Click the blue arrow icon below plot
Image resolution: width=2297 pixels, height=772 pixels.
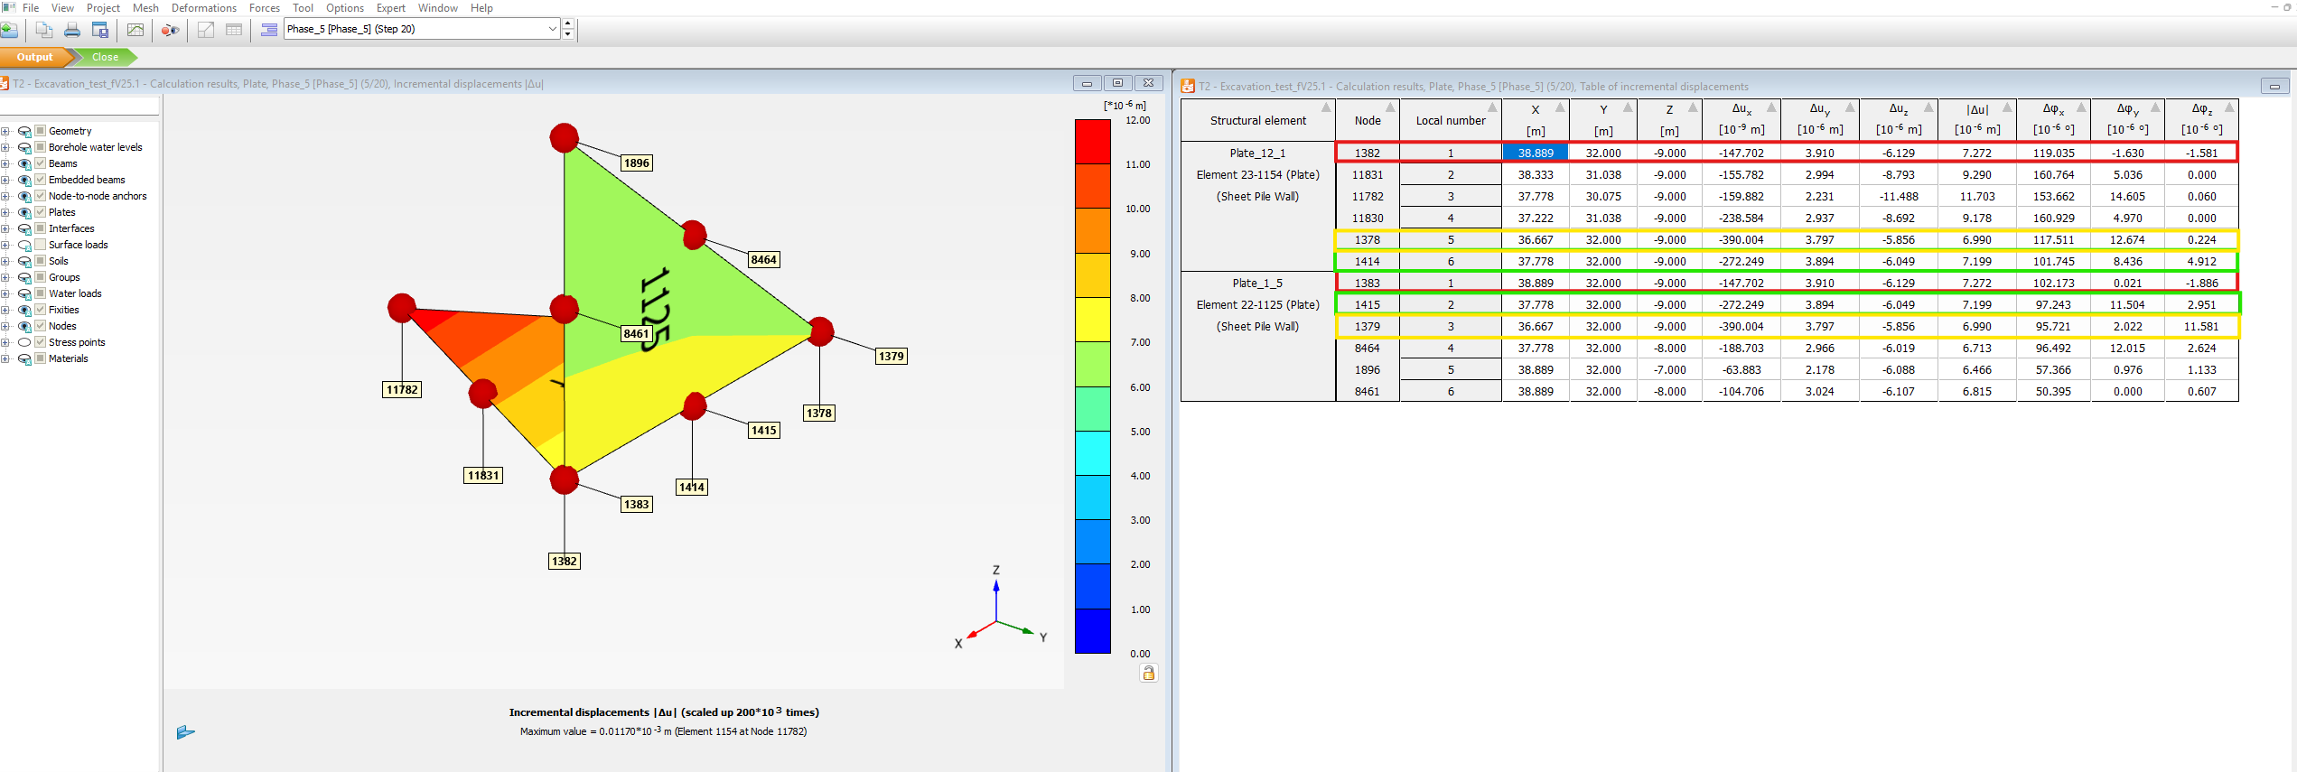[186, 732]
